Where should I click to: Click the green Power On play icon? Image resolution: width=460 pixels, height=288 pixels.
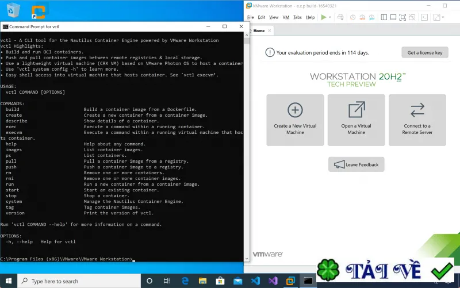coord(324,17)
